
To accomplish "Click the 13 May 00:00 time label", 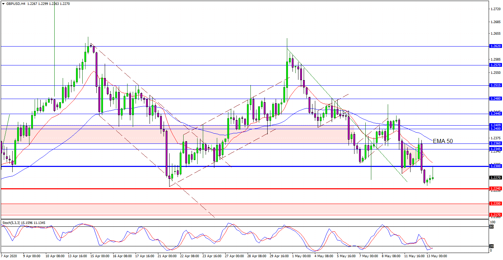I will point(437,256).
